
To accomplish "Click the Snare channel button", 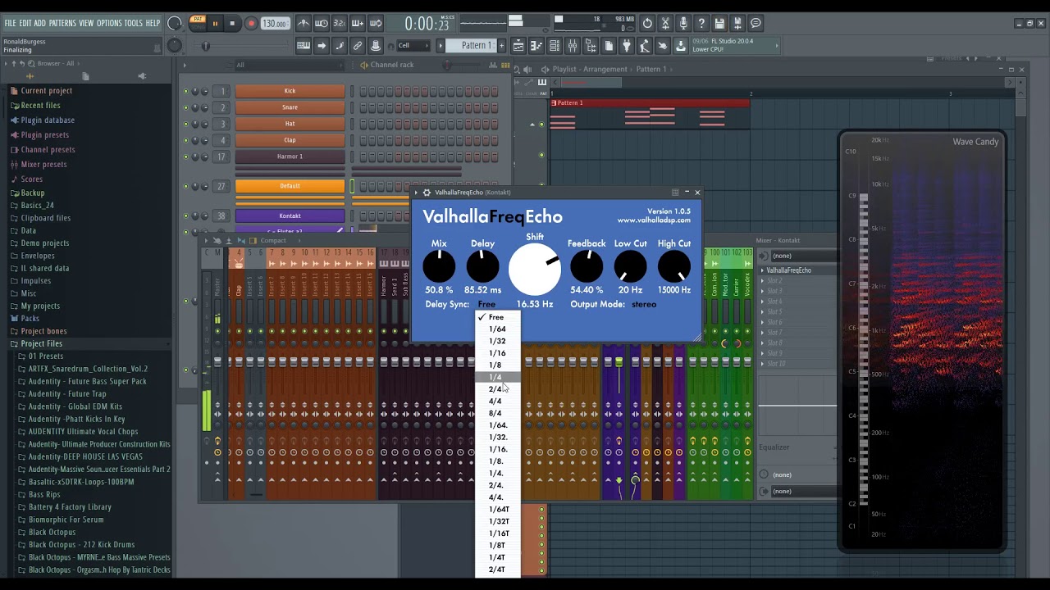I will [290, 107].
